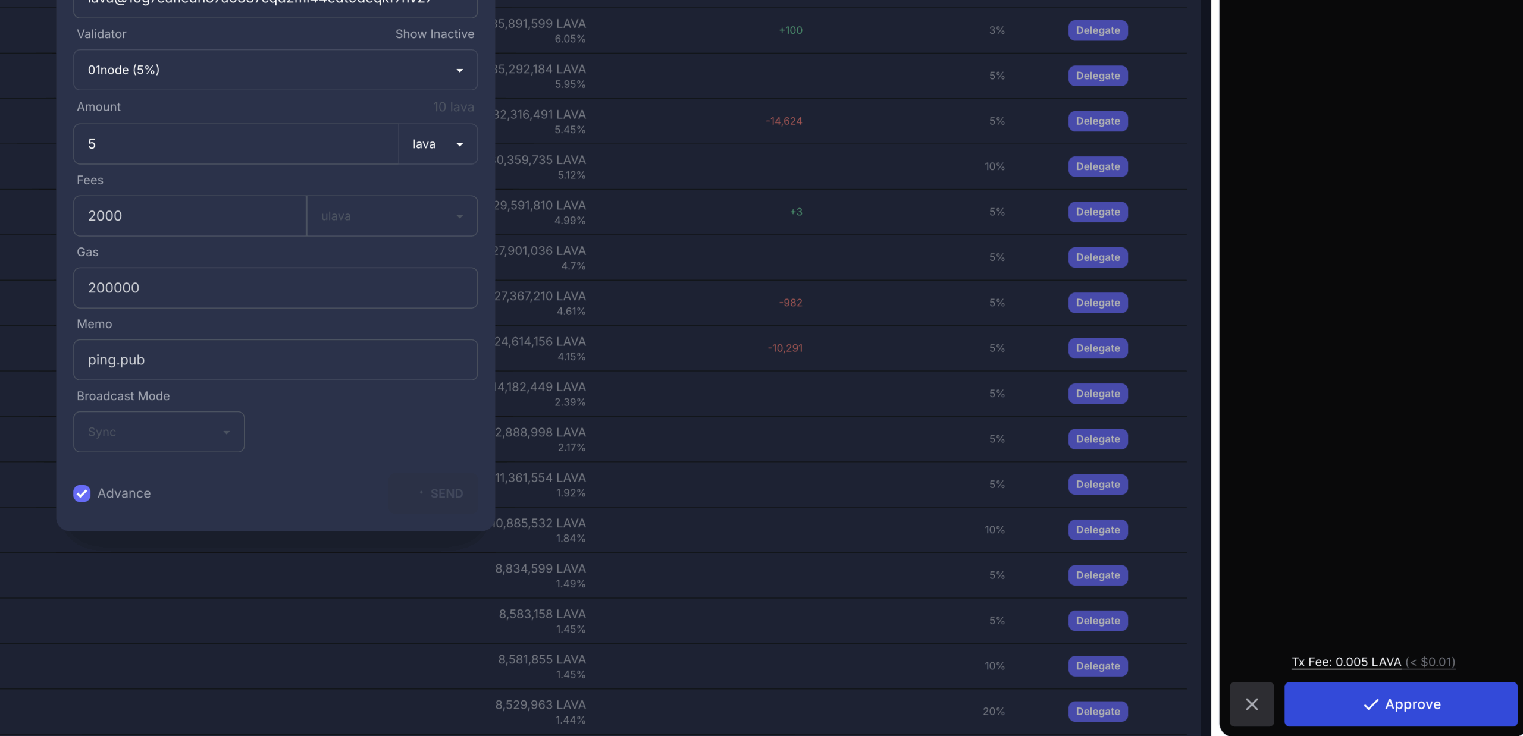This screenshot has height=736, width=1523.
Task: Click the 20% commission value
Action: pyautogui.click(x=994, y=711)
